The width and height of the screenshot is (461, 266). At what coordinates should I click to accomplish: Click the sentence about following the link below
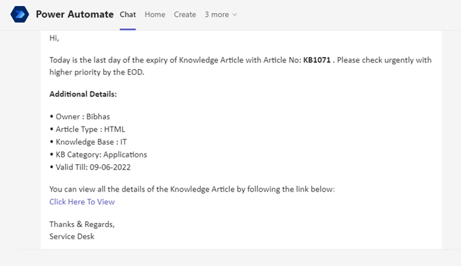(192, 189)
